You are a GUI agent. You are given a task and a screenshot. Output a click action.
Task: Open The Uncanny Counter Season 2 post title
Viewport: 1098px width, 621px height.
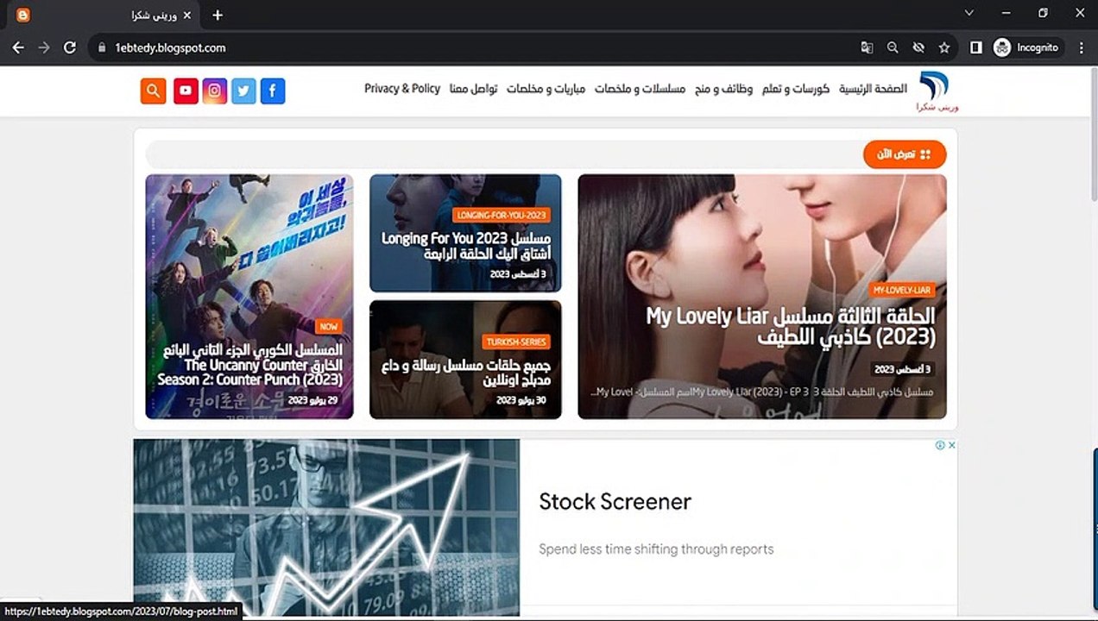pyautogui.click(x=250, y=365)
